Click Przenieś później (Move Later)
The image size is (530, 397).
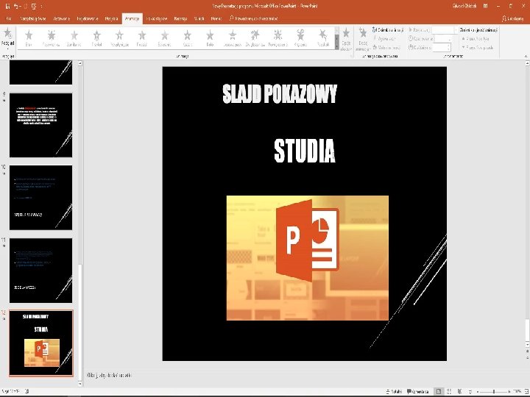point(477,48)
